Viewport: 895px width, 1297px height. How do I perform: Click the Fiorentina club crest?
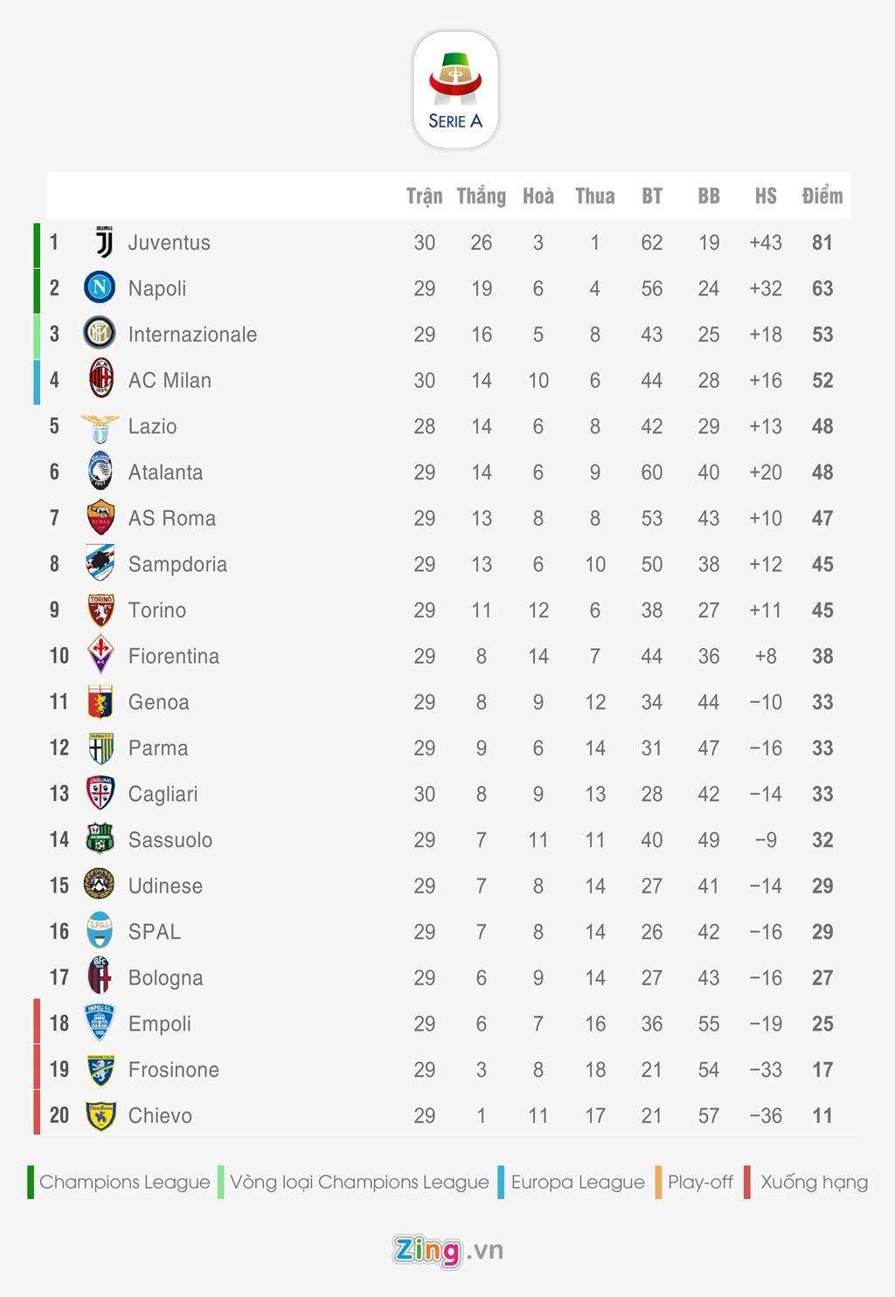coord(101,655)
